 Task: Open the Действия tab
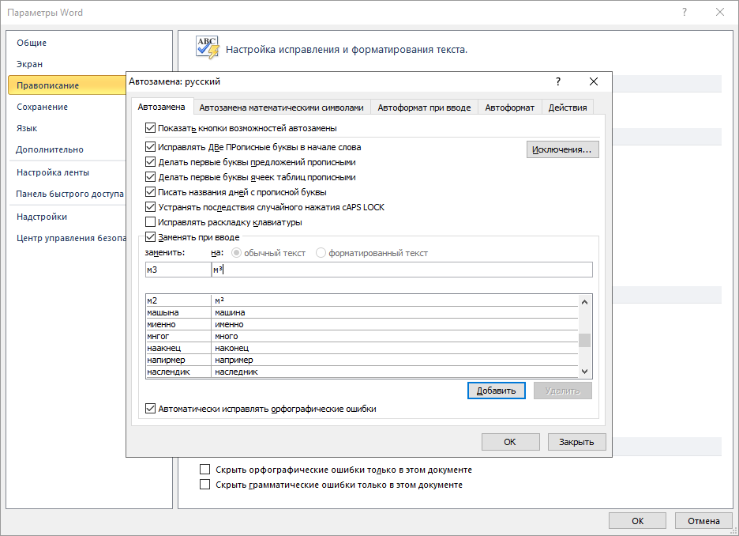[x=568, y=108]
